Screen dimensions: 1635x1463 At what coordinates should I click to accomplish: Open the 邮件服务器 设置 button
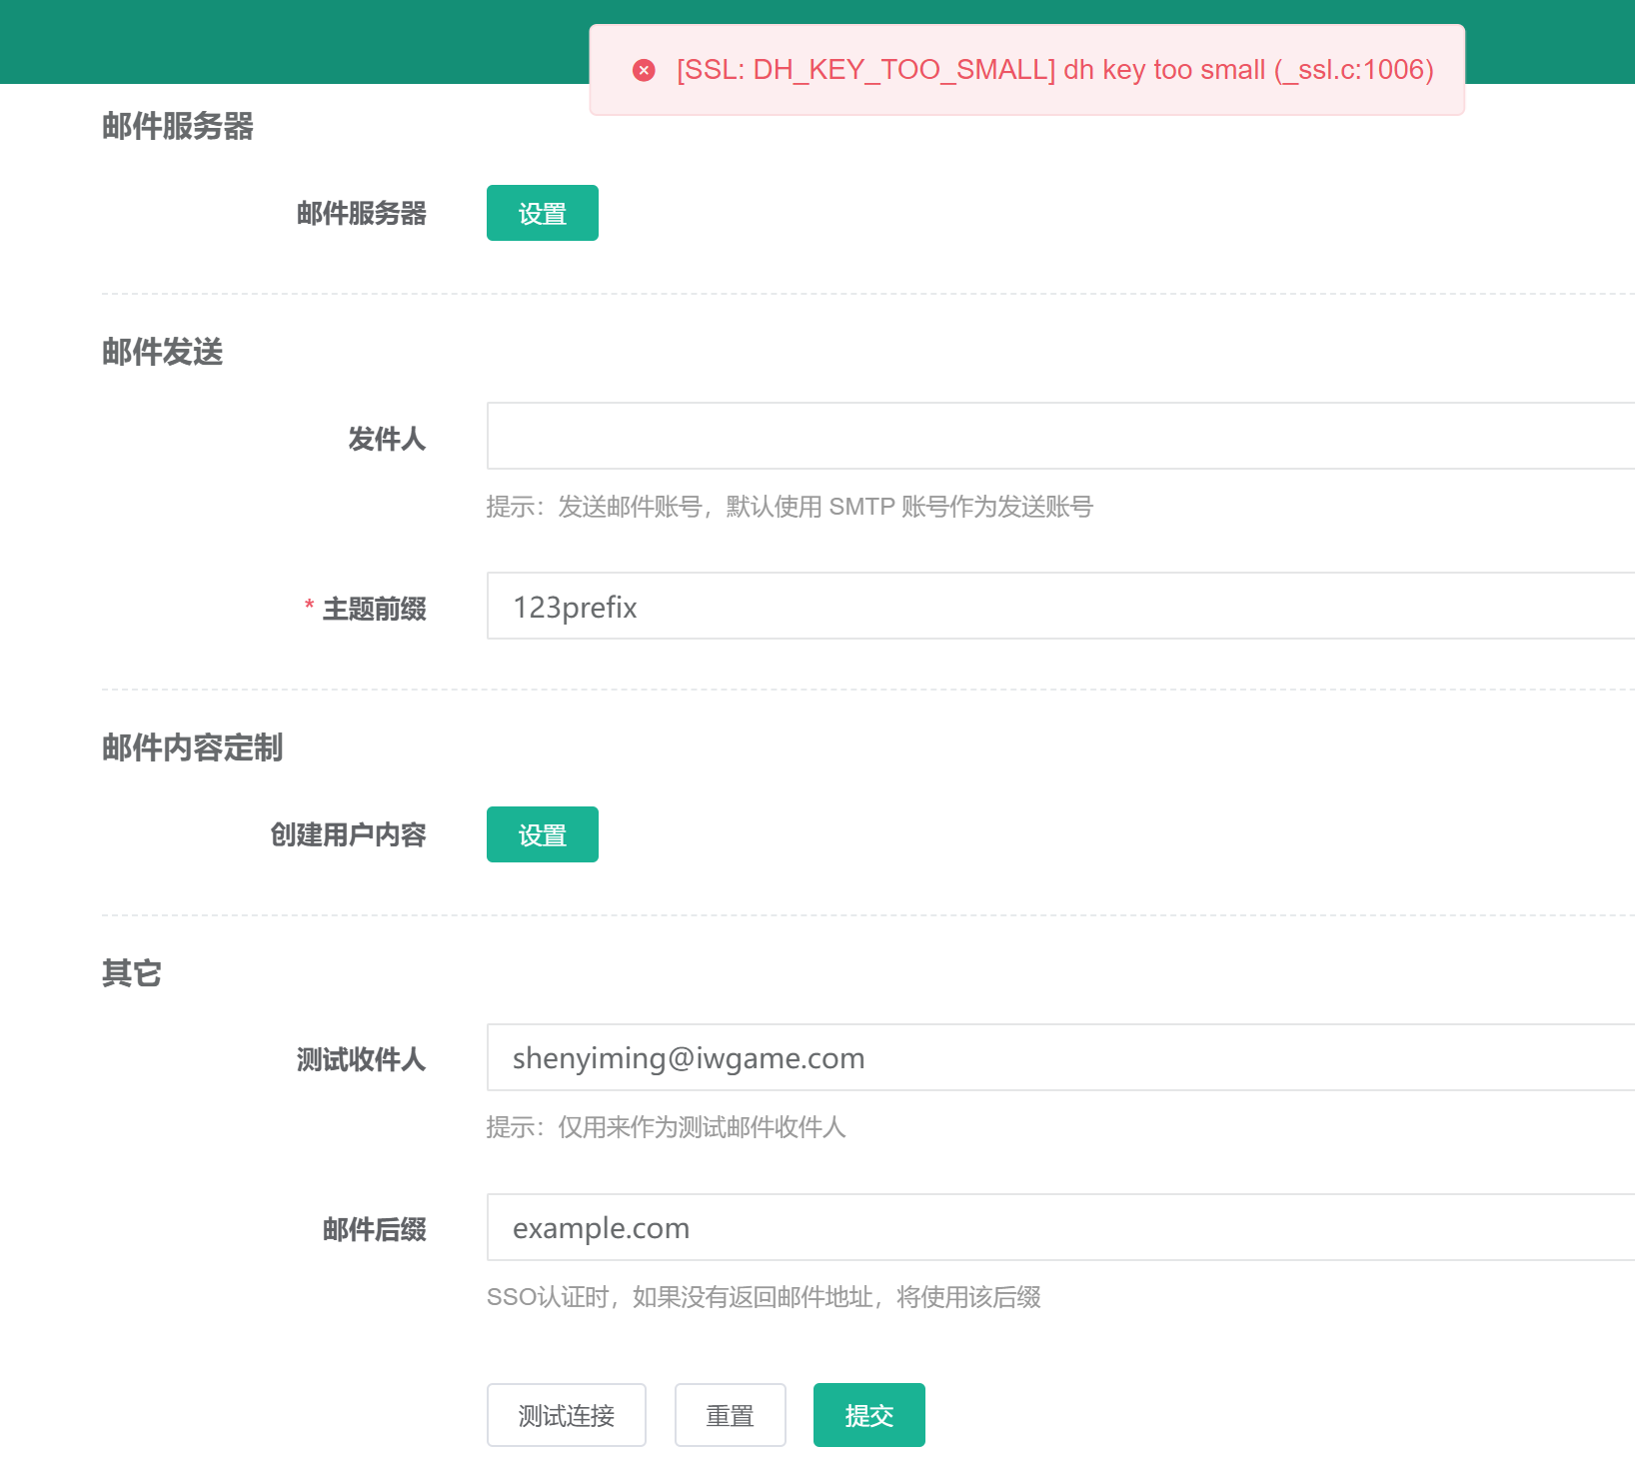(x=542, y=213)
